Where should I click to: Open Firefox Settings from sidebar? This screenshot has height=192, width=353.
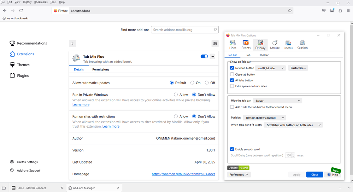[24, 162]
